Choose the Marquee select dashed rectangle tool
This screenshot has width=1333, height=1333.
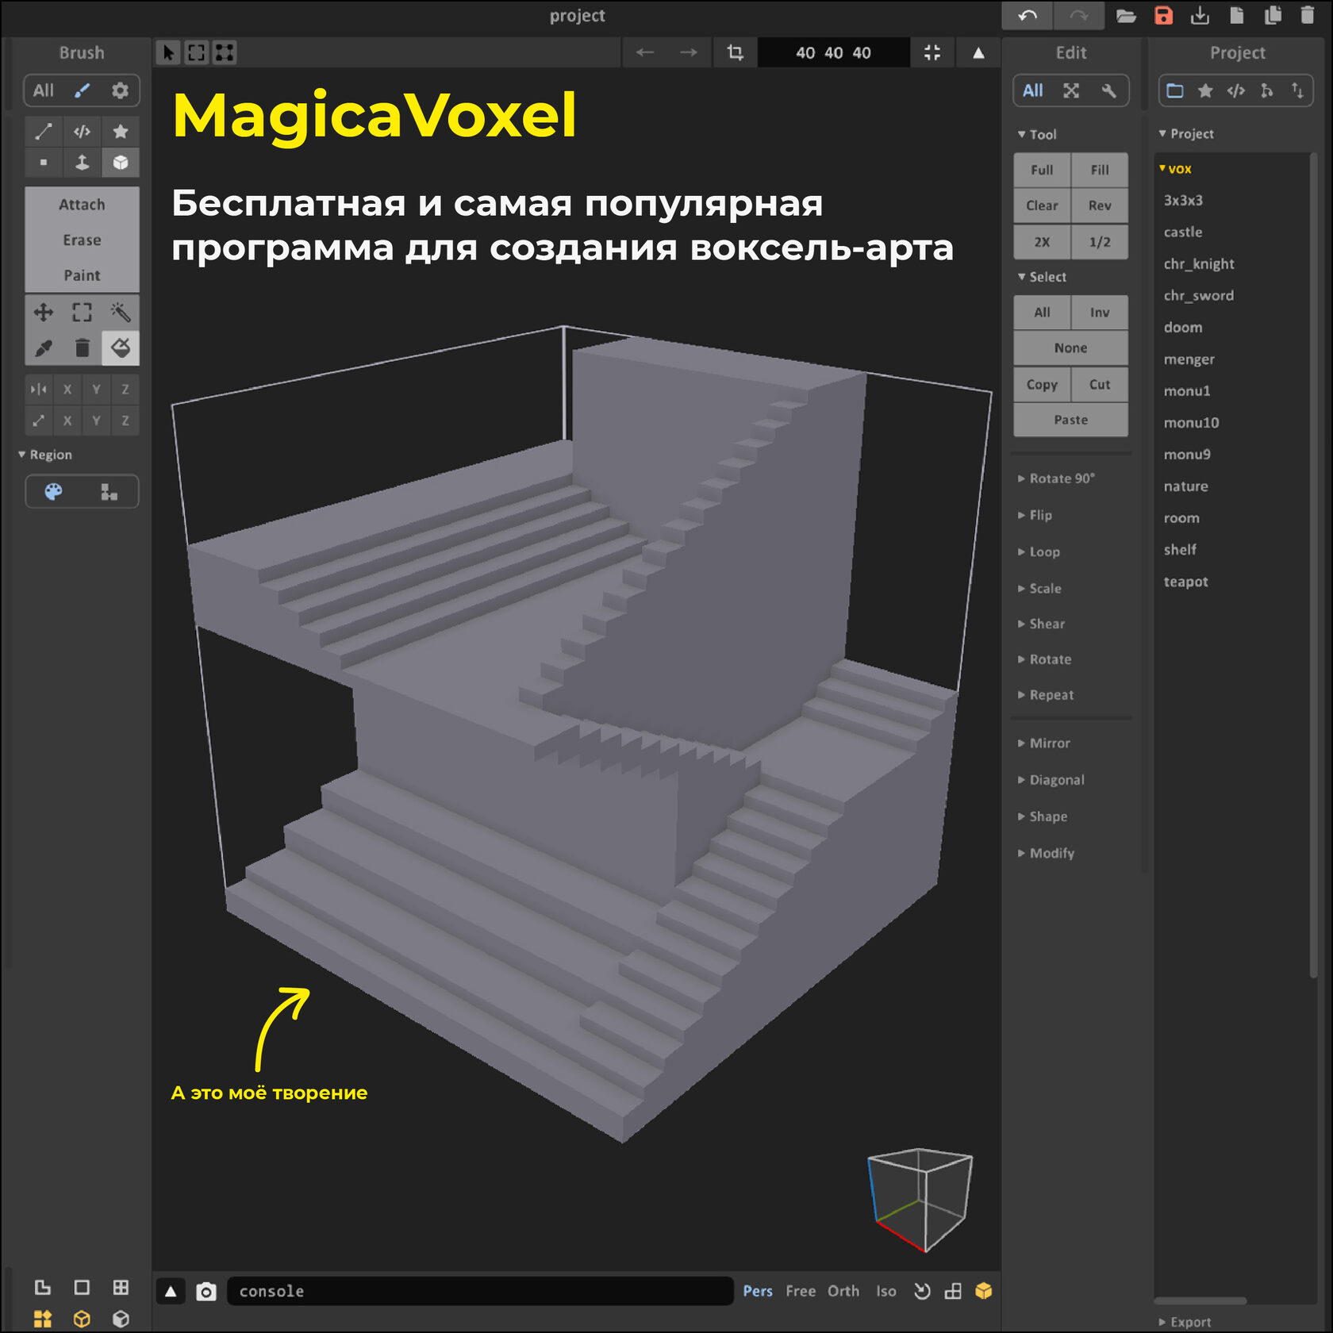coord(82,312)
